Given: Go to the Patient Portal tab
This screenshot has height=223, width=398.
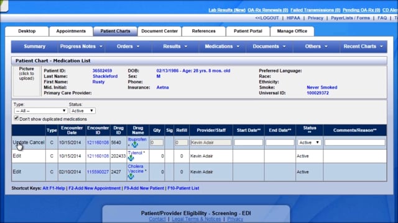Looking at the screenshot, I should pos(248,31).
